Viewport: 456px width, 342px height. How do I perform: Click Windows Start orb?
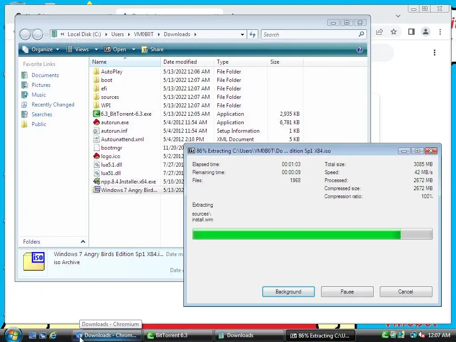[x=13, y=335]
